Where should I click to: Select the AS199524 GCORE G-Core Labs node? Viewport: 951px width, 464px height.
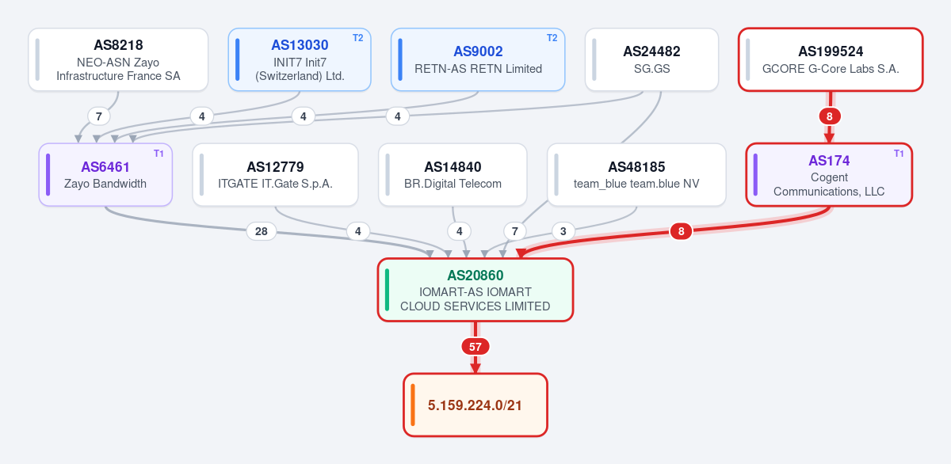(x=831, y=59)
